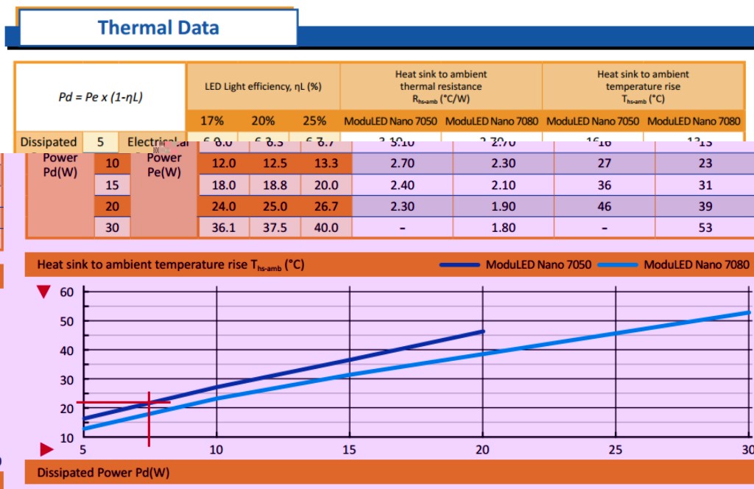Select the 1.80 thermal resistance cell
This screenshot has height=489, width=754.
(x=503, y=228)
